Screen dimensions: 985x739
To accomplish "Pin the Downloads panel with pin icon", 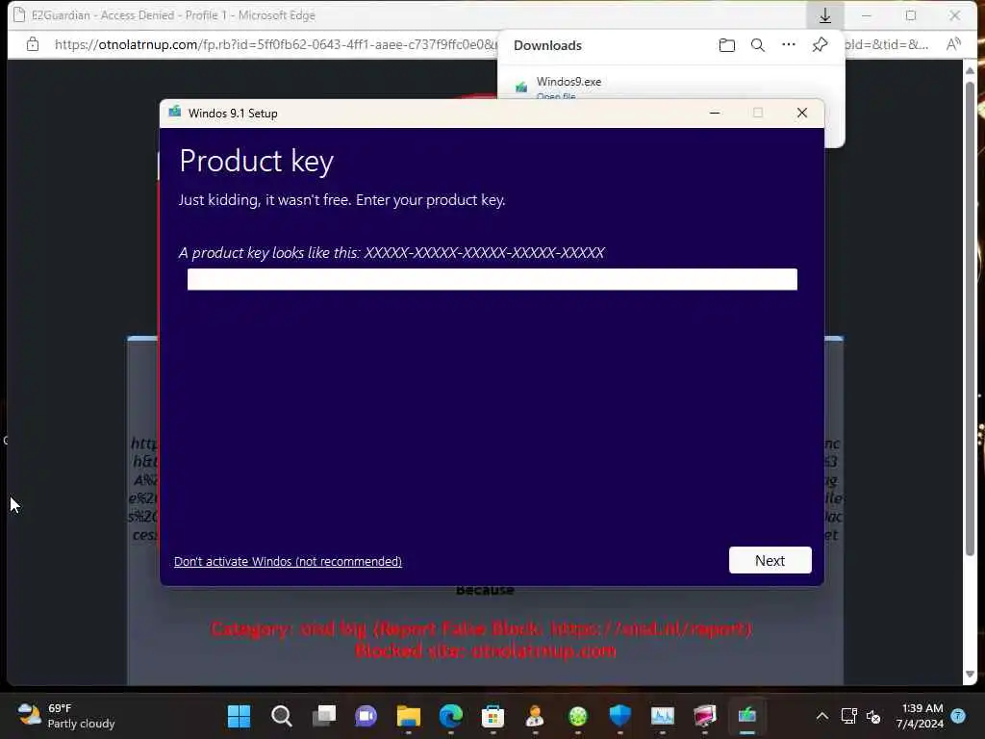I will point(820,44).
